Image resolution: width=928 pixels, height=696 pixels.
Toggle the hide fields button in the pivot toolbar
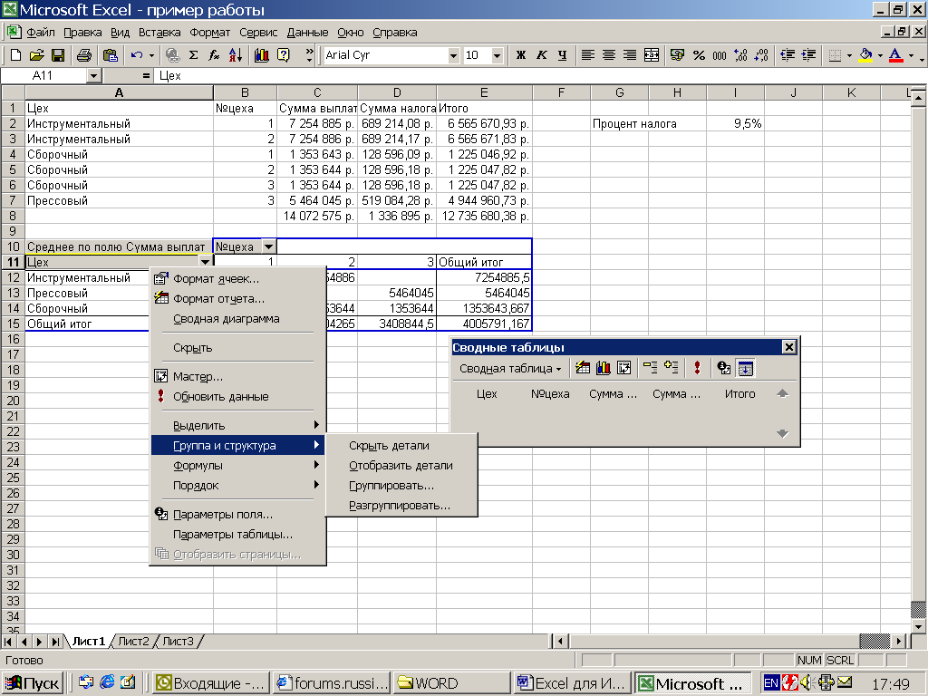click(745, 368)
